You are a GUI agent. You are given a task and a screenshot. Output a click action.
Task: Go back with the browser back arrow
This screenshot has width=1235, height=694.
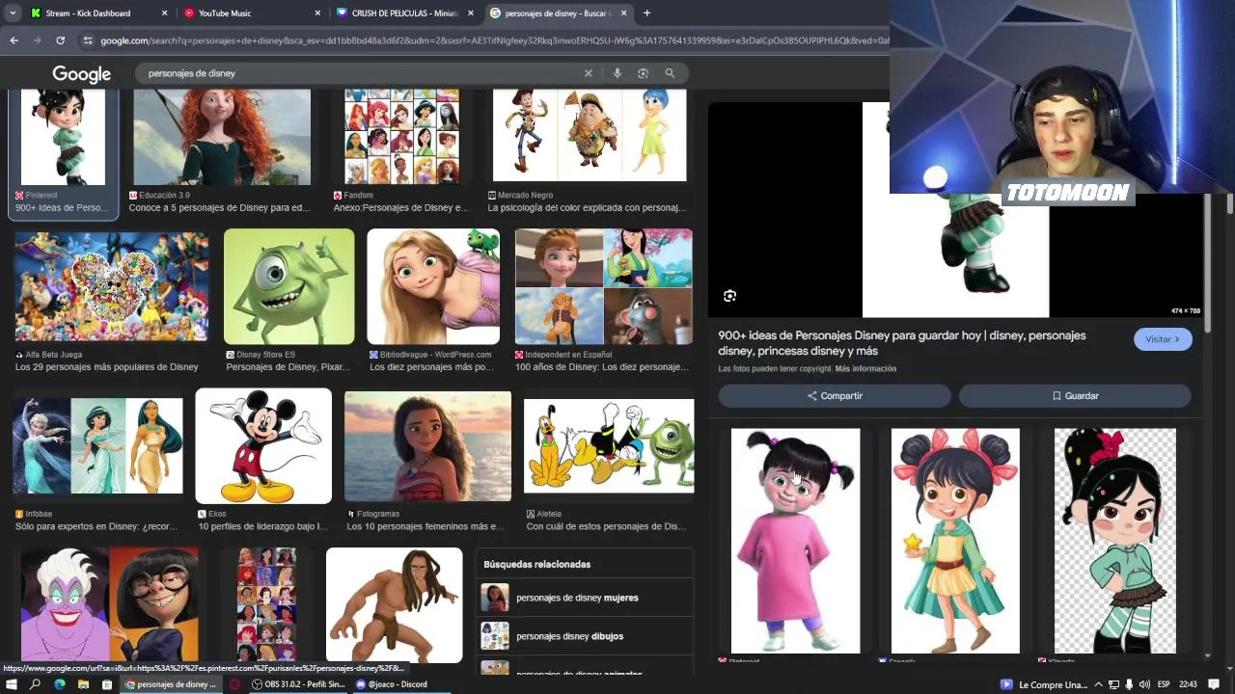pyautogui.click(x=14, y=40)
